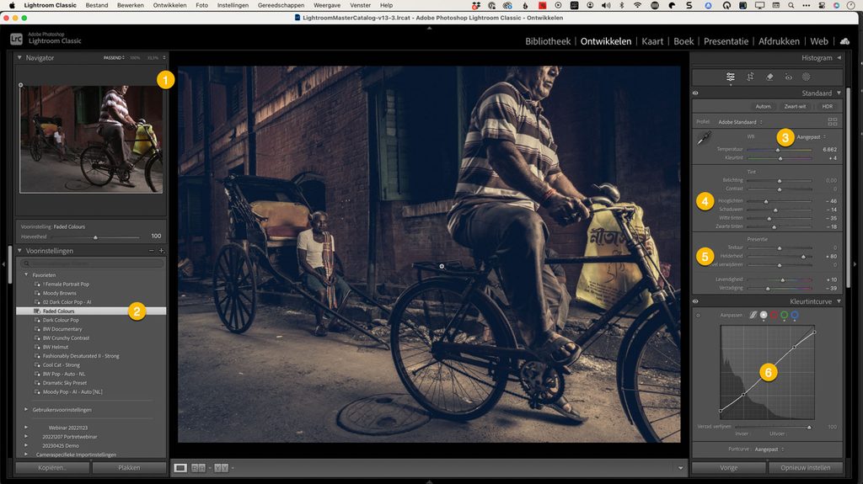The height and width of the screenshot is (484, 863).
Task: Click the Autom. tone button
Action: click(x=763, y=107)
